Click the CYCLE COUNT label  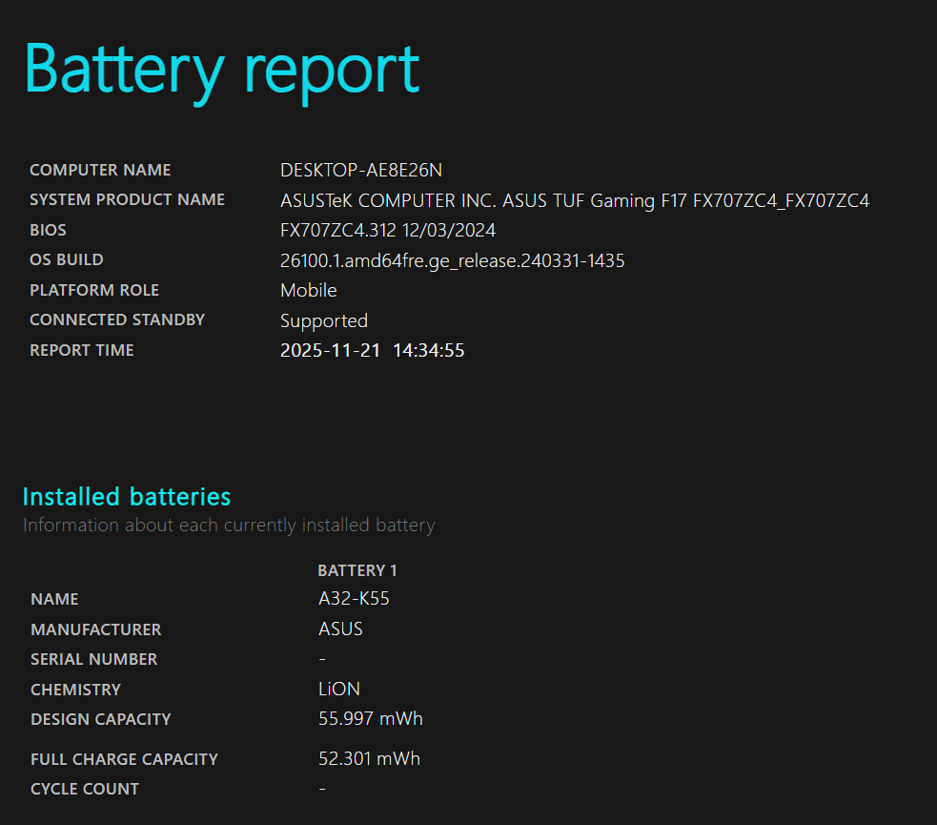click(x=85, y=789)
